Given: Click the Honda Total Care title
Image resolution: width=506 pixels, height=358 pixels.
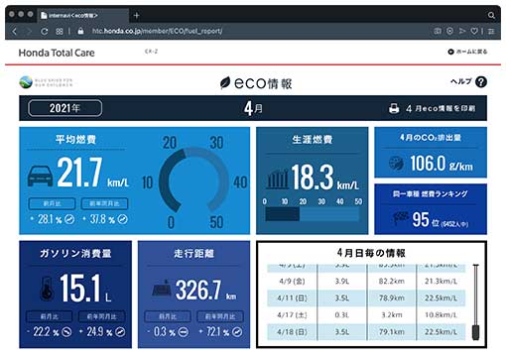Looking at the screenshot, I should (x=57, y=53).
